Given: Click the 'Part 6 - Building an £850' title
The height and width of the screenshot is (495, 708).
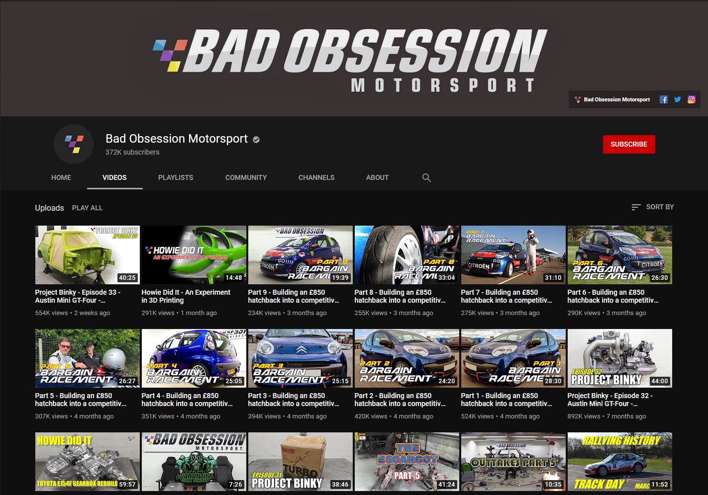Looking at the screenshot, I should click(613, 296).
